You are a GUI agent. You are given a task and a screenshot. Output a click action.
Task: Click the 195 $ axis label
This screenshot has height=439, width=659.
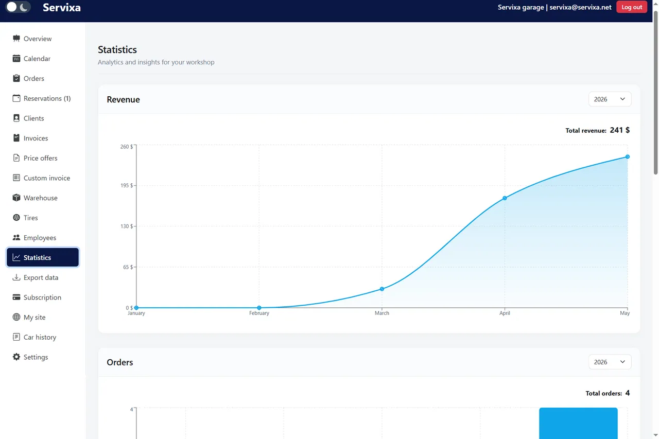[126, 185]
